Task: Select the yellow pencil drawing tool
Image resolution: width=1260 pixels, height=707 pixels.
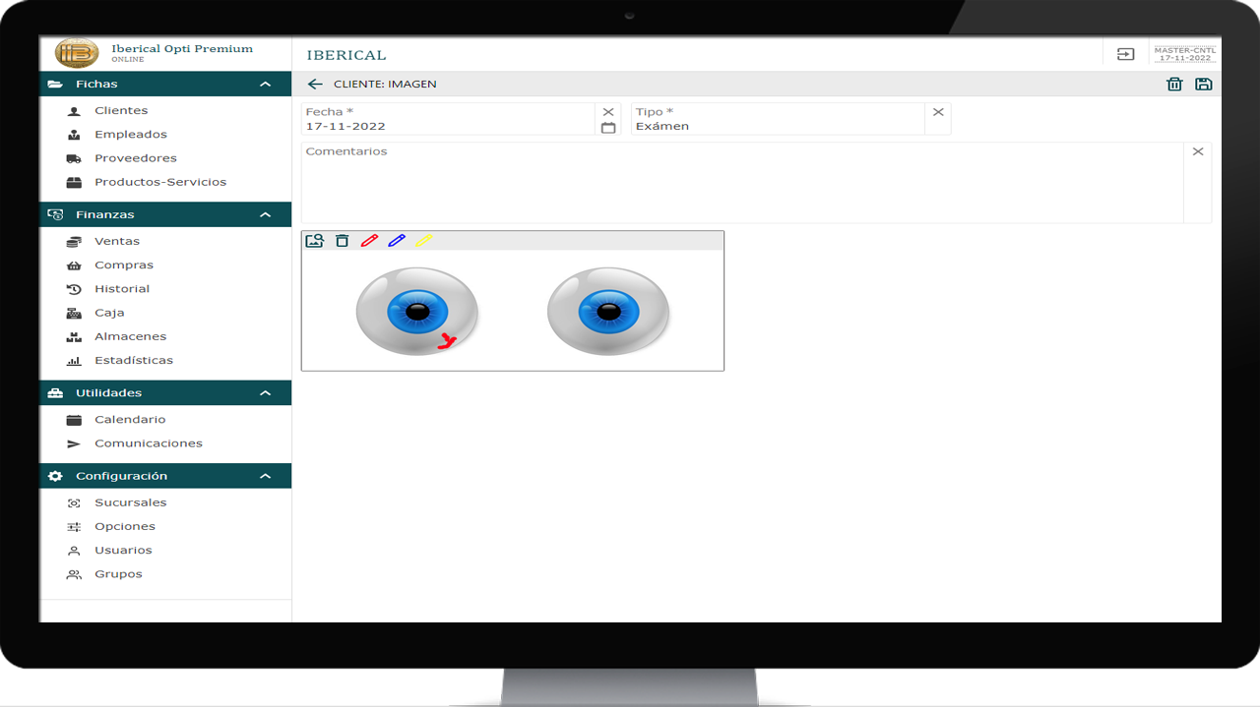Action: (423, 241)
